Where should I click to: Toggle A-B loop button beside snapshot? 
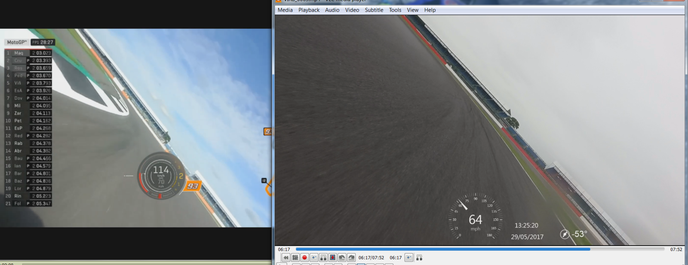pos(323,258)
